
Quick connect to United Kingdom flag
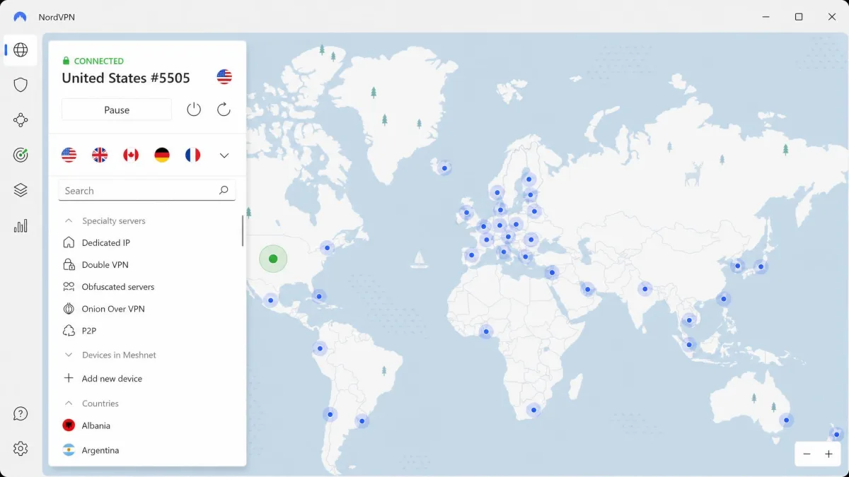pyautogui.click(x=100, y=155)
